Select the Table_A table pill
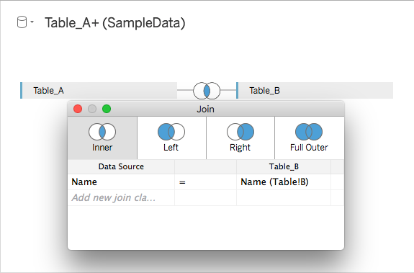Image resolution: width=414 pixels, height=273 pixels. pos(99,91)
